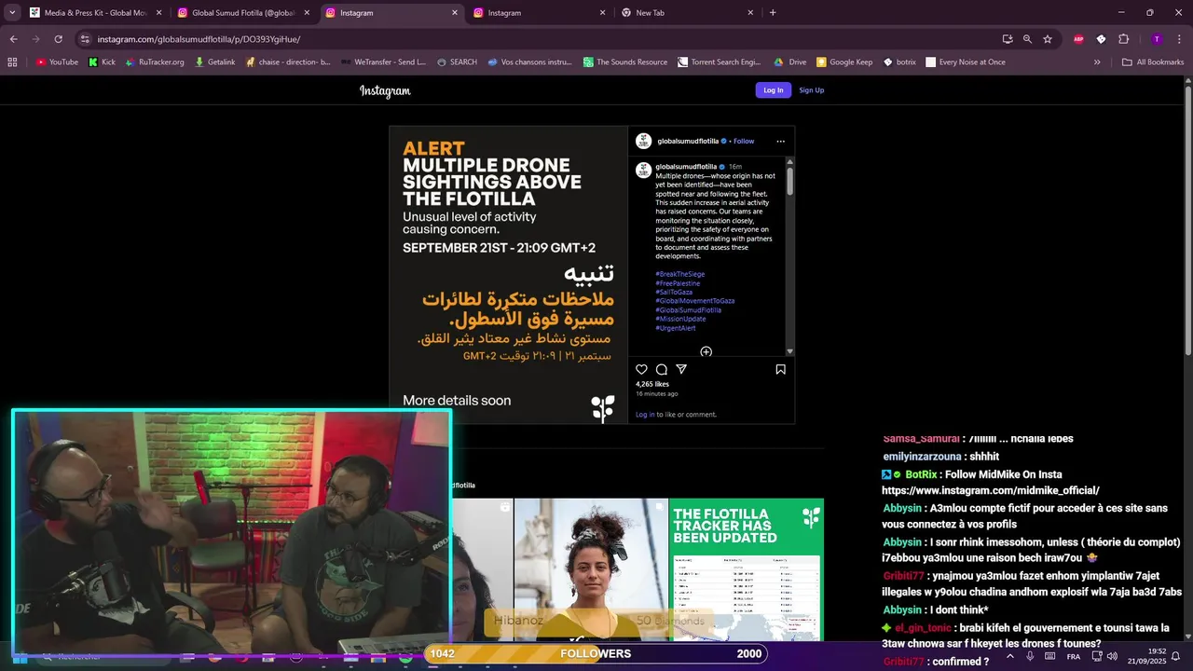The width and height of the screenshot is (1193, 671).
Task: Open the Chrome three-dot menu
Action: 1179,39
